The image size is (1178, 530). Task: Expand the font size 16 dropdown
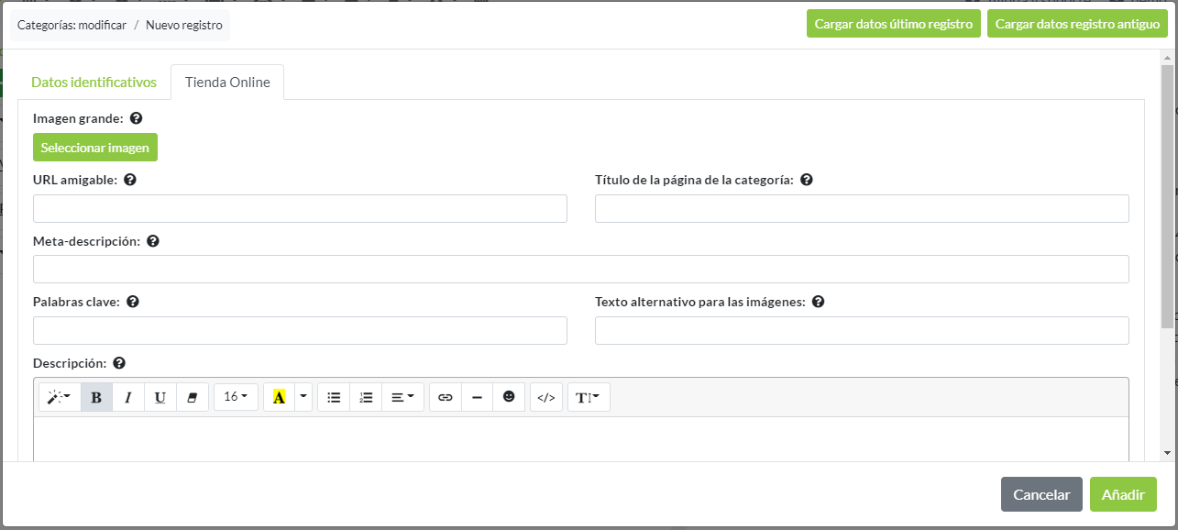pos(236,397)
